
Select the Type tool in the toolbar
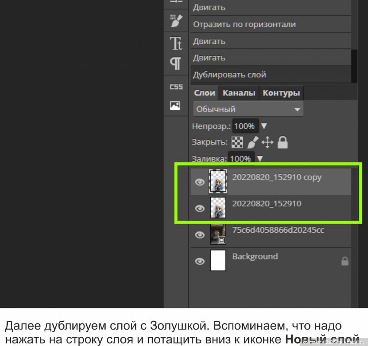[176, 43]
